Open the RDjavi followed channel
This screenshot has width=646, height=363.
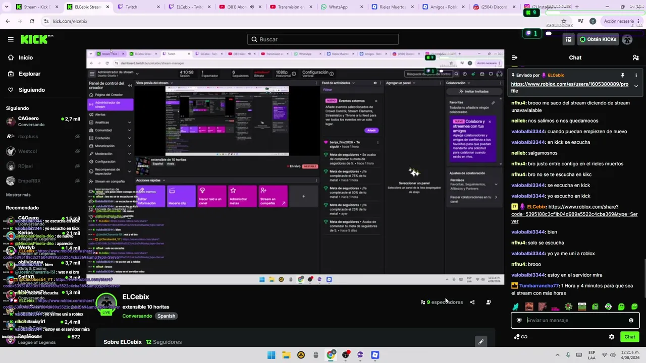pos(43,166)
